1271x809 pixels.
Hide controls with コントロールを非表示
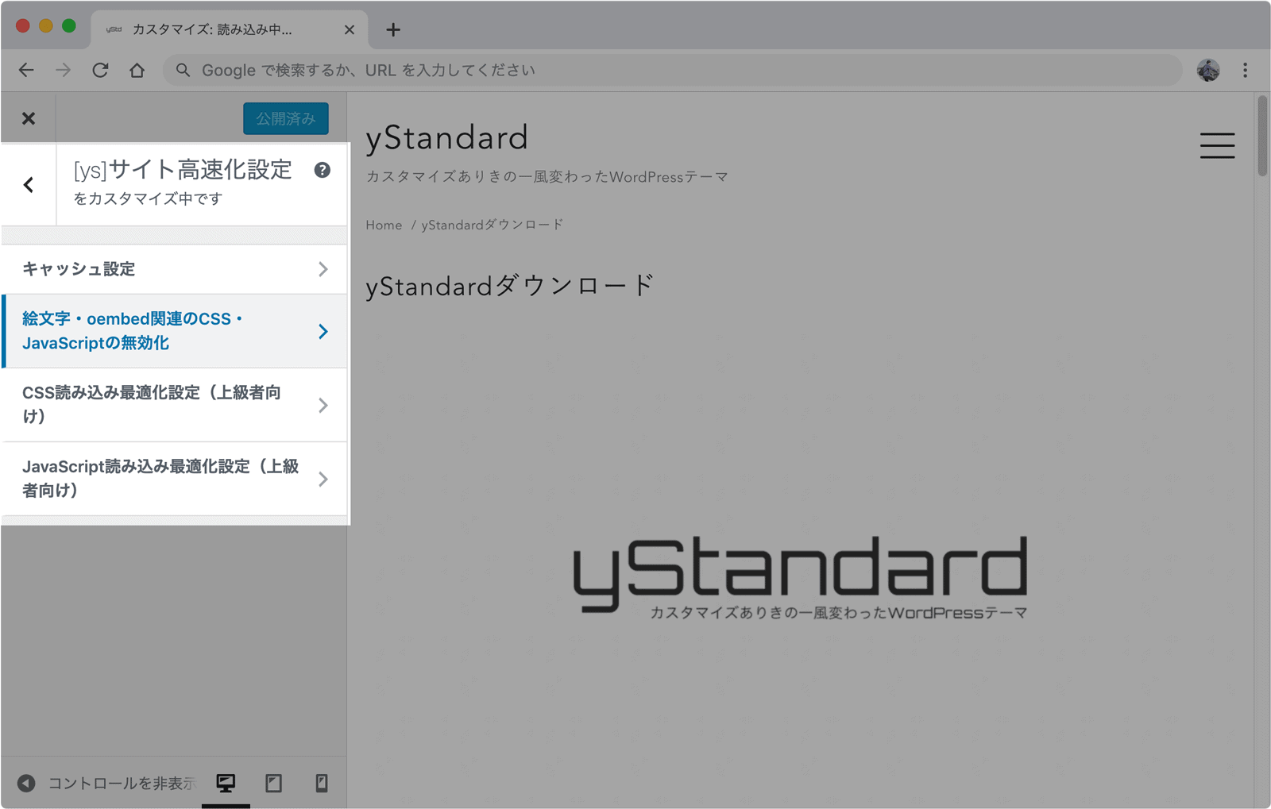click(x=122, y=784)
